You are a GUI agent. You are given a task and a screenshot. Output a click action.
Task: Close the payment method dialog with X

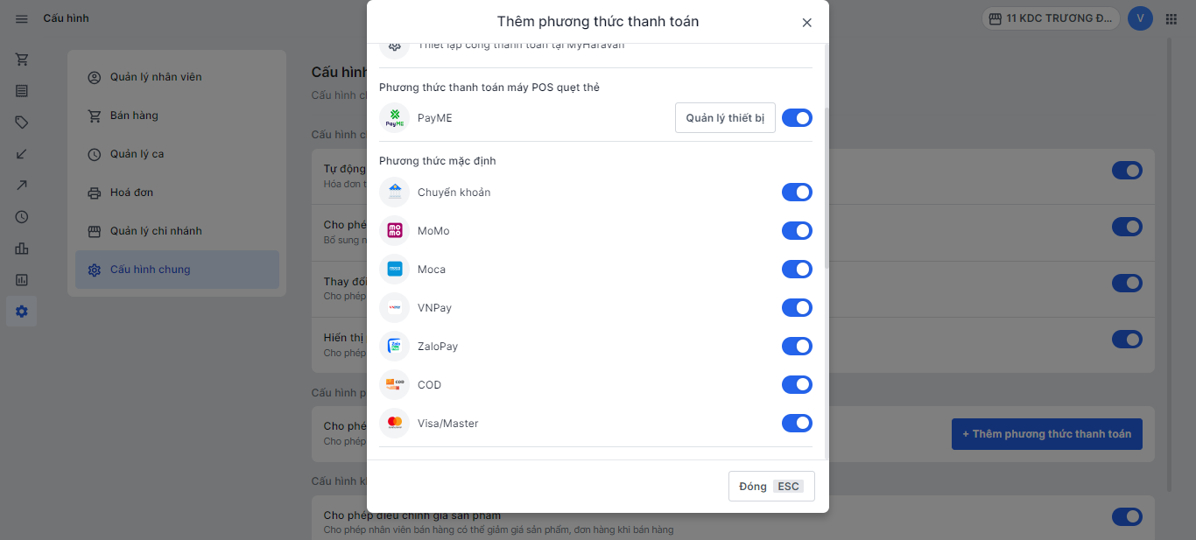click(807, 23)
